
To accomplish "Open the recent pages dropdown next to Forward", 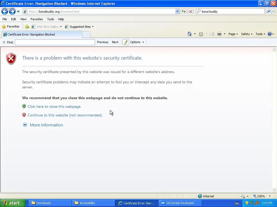I will click(18, 12).
